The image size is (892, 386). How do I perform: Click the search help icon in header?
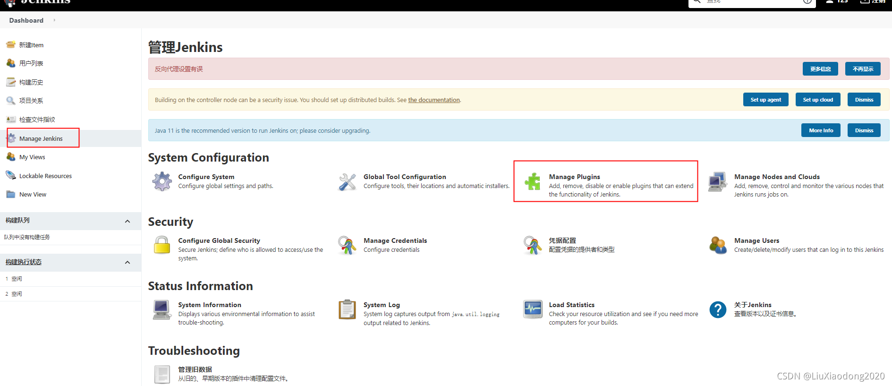(x=807, y=1)
